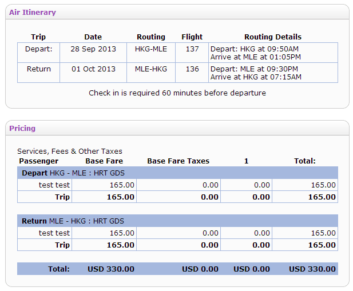Viewport: 353px width, 291px height.
Task: Click the 'Return:' trip label in itinerary
Action: (38, 69)
